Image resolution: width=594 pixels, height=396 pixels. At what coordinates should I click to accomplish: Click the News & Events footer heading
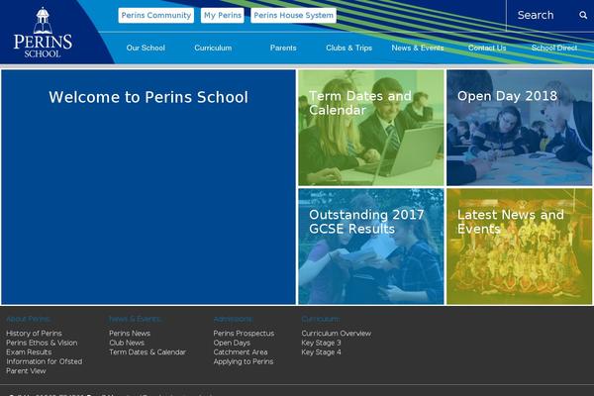point(136,319)
